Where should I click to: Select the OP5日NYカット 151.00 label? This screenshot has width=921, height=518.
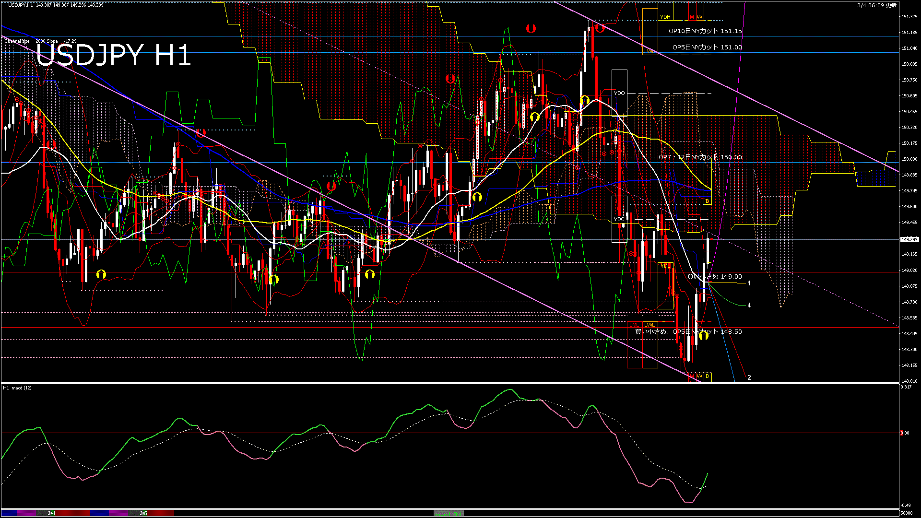tap(707, 47)
